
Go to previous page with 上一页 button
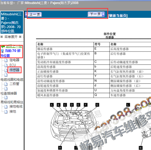coord(33,15)
